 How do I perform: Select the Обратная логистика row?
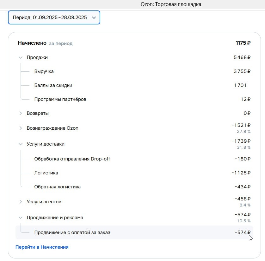click(x=57, y=186)
